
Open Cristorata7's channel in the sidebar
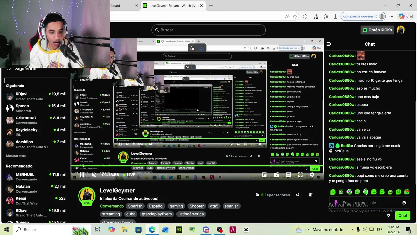(x=36, y=120)
